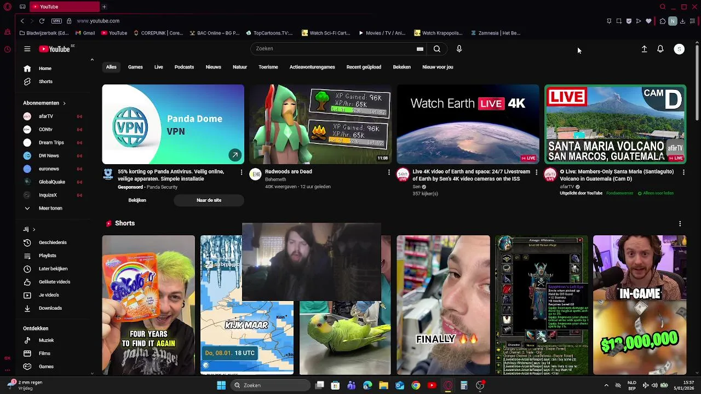Go to Home in the sidebar
This screenshot has height=394, width=701.
point(45,68)
